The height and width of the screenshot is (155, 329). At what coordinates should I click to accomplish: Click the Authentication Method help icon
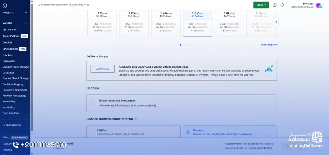pos(136,119)
